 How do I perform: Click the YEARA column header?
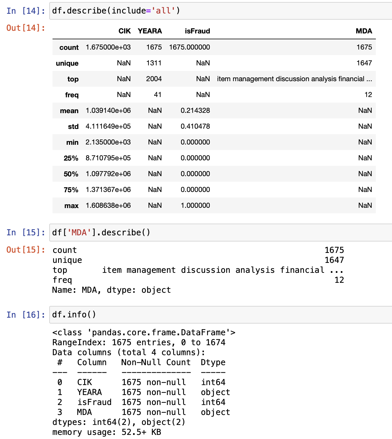(150, 31)
